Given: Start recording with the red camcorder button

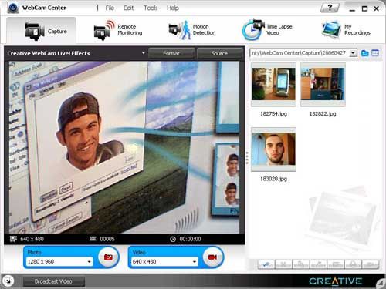Looking at the screenshot, I should [x=213, y=257].
